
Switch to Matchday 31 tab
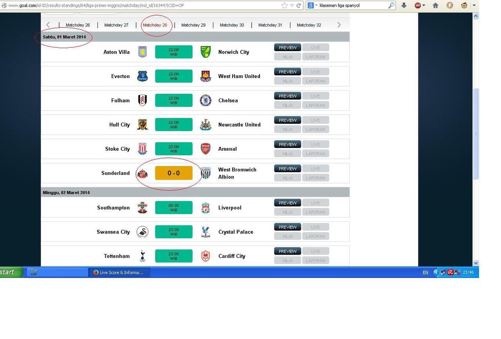click(270, 25)
